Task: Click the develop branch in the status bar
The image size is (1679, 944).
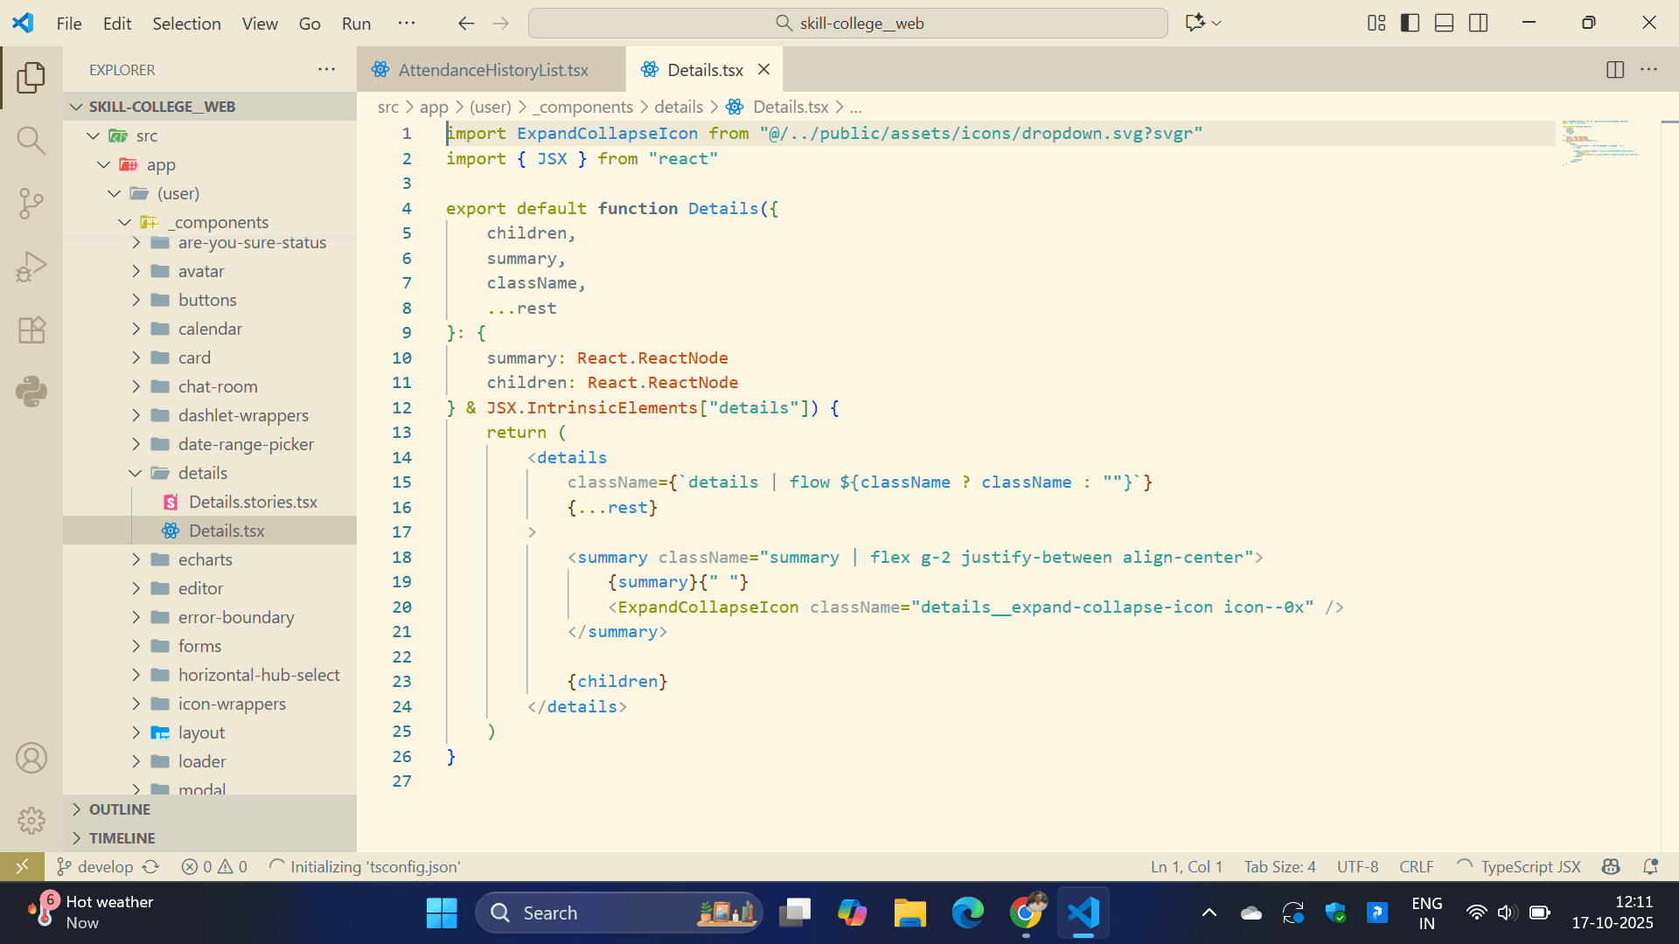Action: click(105, 866)
